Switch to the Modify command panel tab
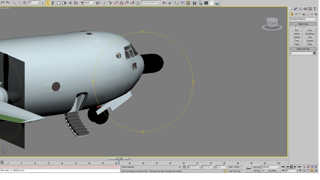Image resolution: width=320 pixels, height=180 pixels. [x=295, y=9]
